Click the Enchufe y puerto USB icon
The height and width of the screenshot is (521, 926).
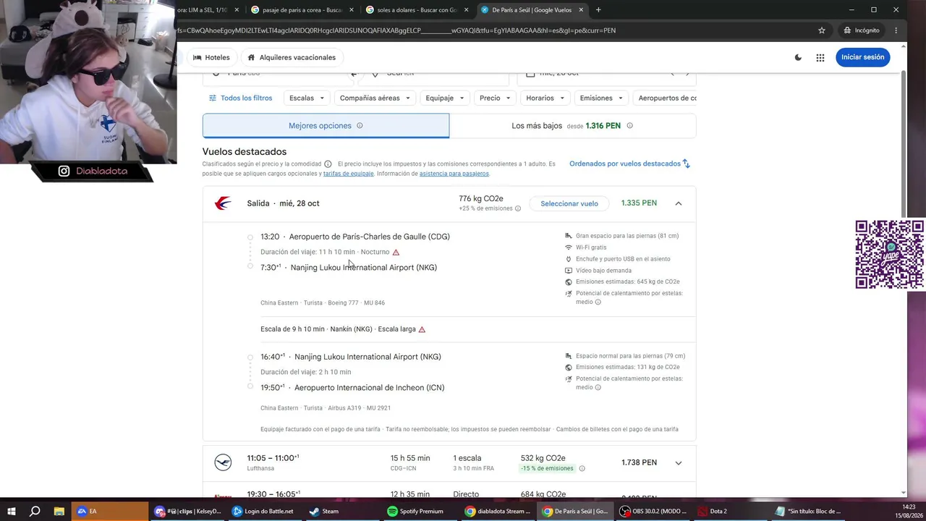(x=569, y=259)
